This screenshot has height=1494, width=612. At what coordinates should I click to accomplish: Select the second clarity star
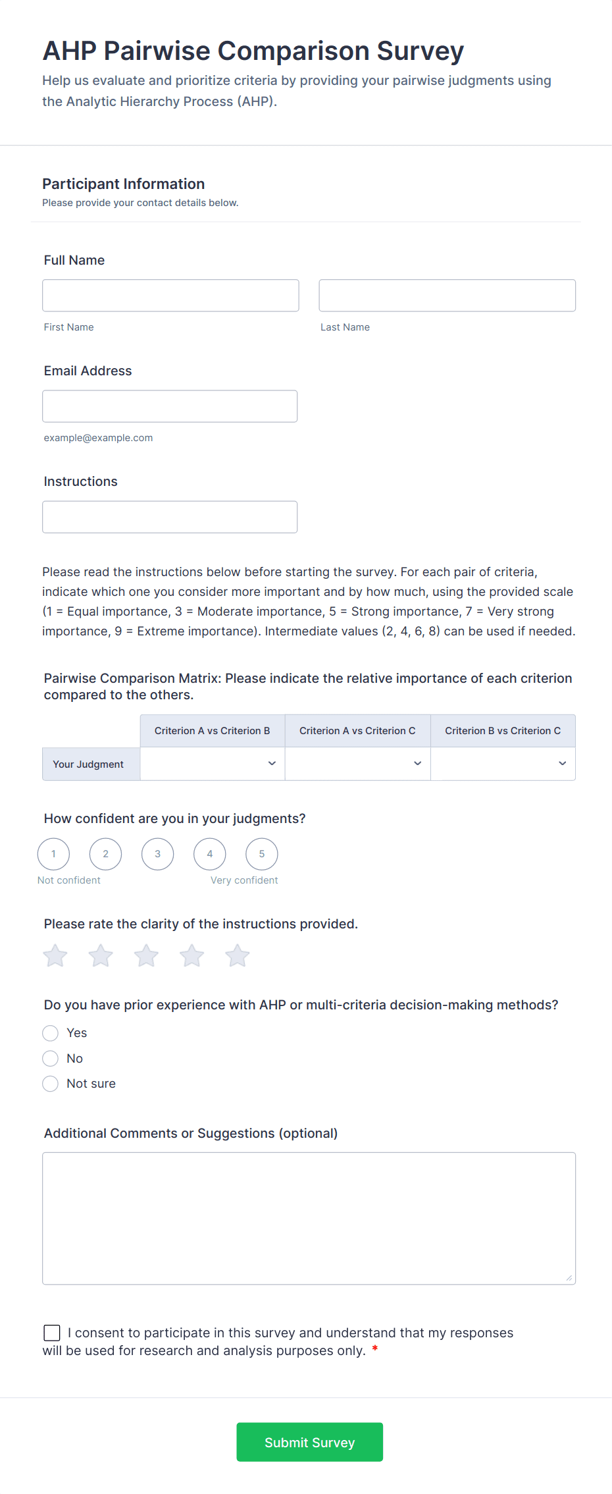(x=101, y=955)
